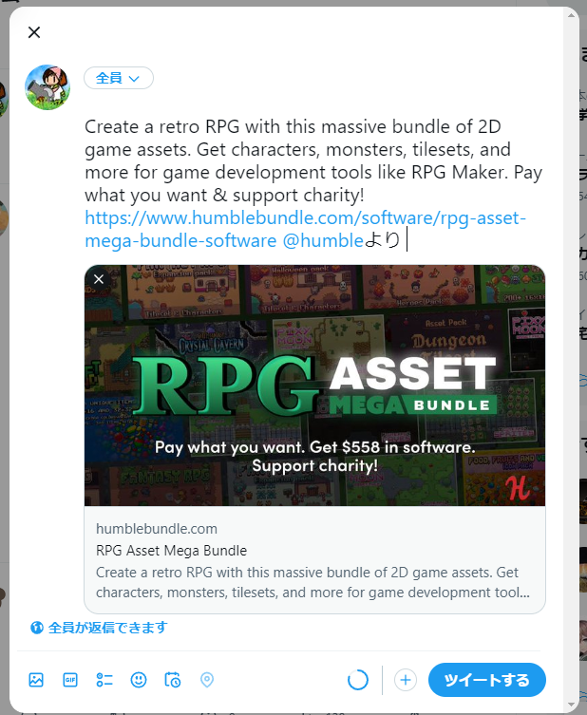The image size is (587, 715).
Task: Add a location tag to tweet
Action: pyautogui.click(x=207, y=680)
